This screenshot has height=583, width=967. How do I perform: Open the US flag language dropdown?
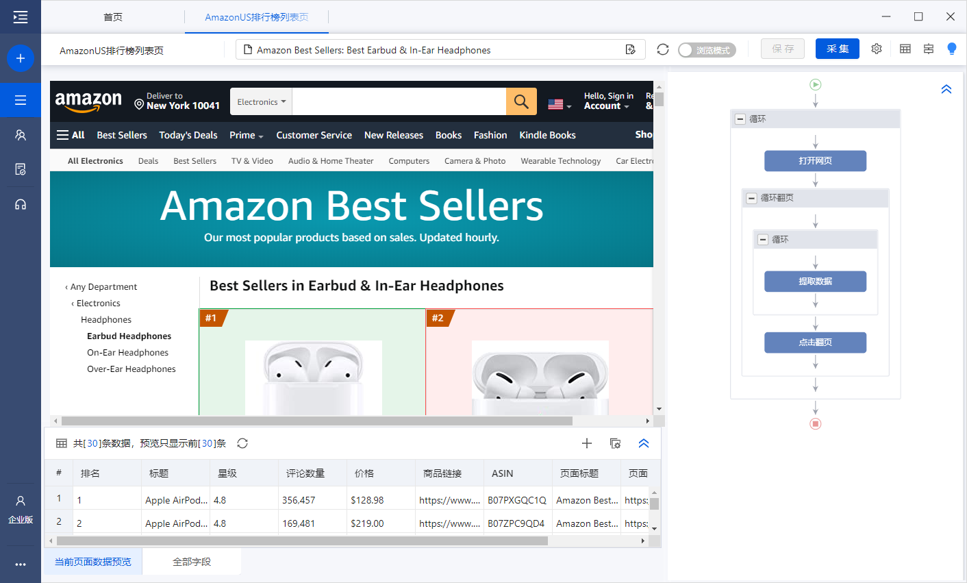[x=560, y=104]
